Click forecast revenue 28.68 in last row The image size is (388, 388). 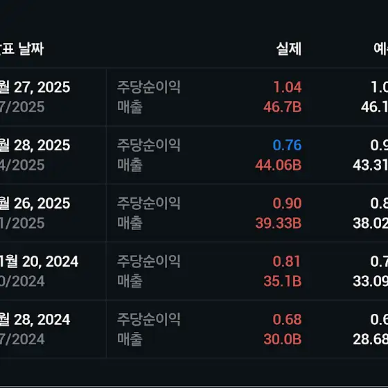coord(371,339)
